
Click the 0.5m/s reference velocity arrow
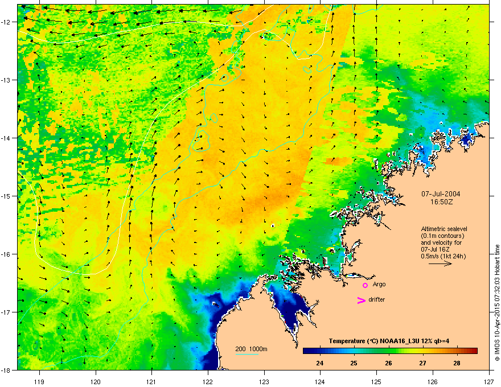[440, 264]
